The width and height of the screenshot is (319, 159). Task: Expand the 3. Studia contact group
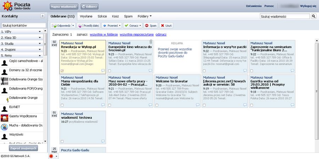point(40,44)
